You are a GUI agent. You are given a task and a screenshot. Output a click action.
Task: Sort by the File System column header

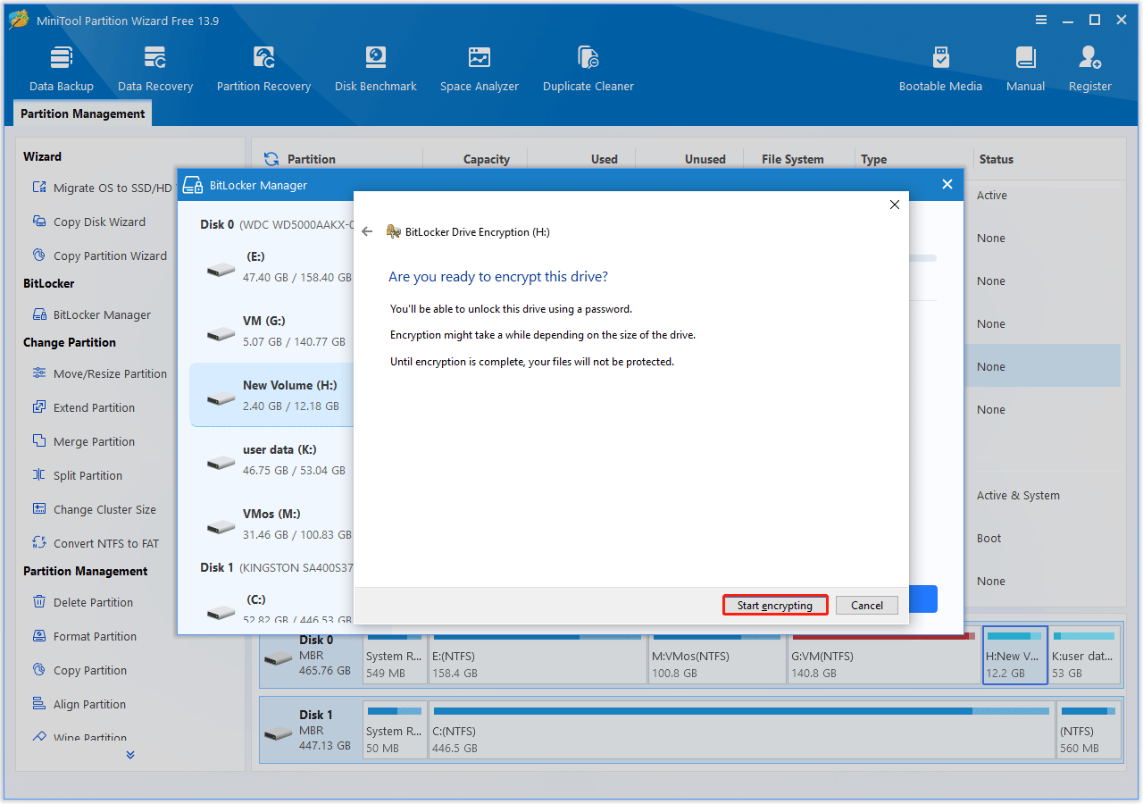pyautogui.click(x=792, y=159)
